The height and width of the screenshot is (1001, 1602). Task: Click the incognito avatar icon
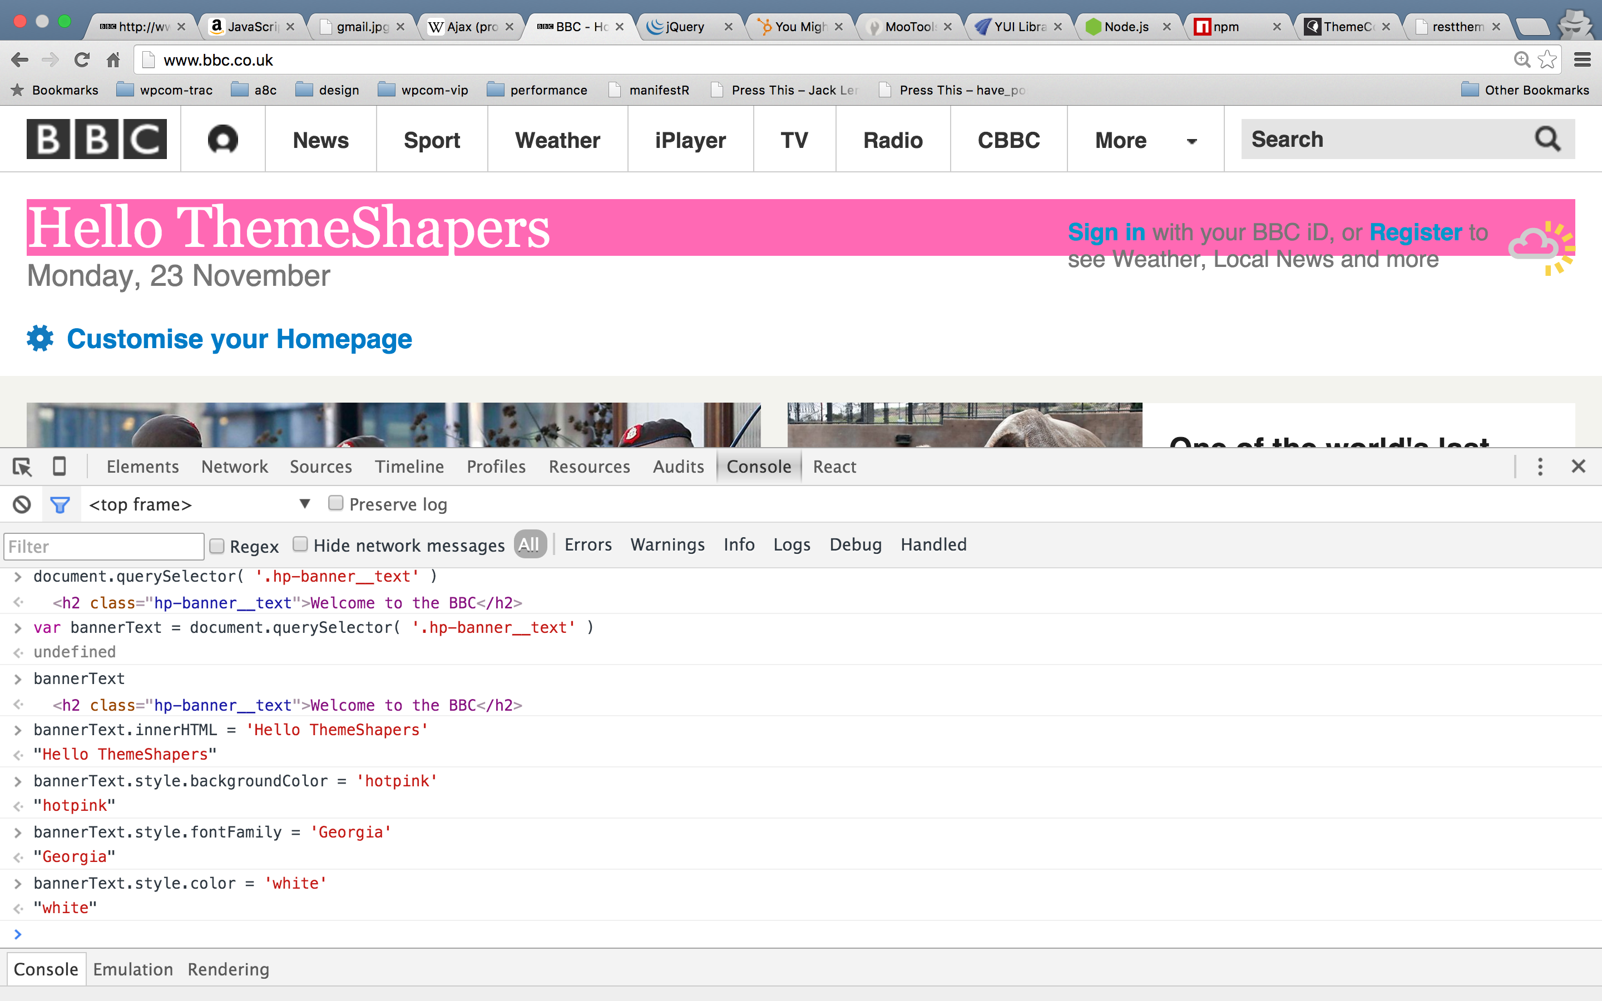coord(1575,24)
